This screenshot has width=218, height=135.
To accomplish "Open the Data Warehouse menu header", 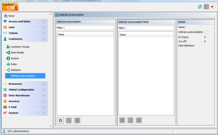I will (x=25, y=95).
